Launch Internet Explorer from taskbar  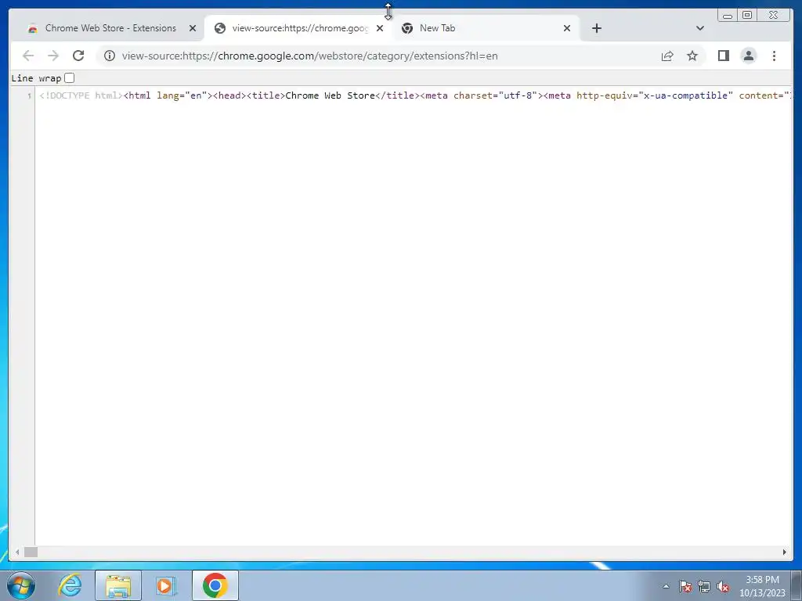(x=70, y=585)
